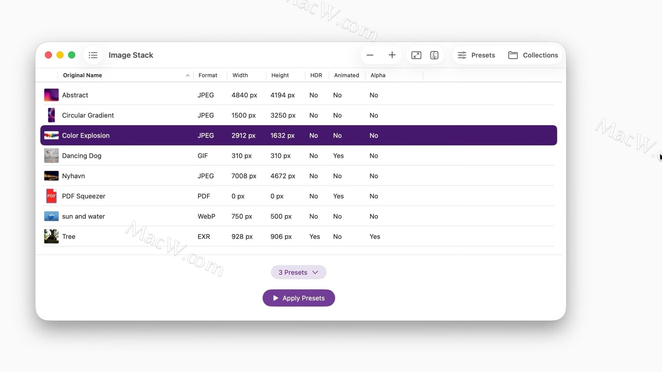The width and height of the screenshot is (662, 372).
Task: Select the Dancing Dog GIF thumbnail
Action: pos(51,156)
